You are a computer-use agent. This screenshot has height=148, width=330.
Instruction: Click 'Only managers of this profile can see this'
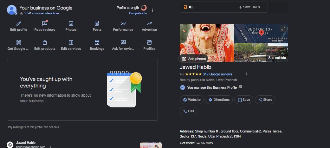tap(33, 127)
